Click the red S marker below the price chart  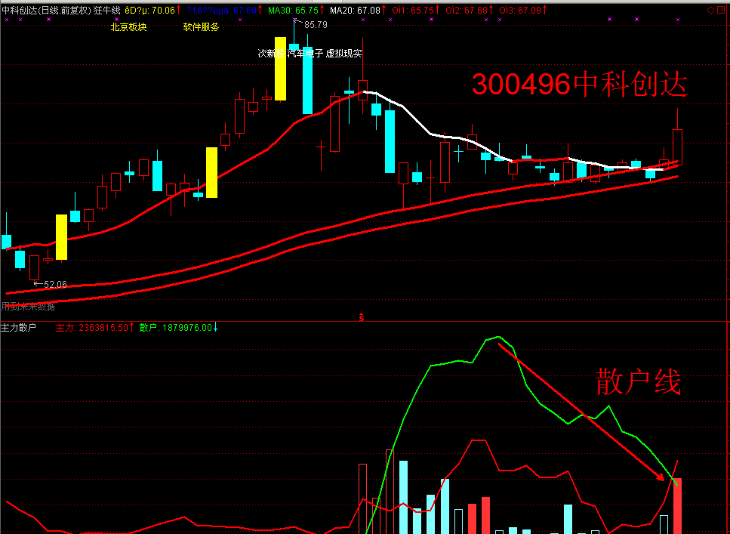[362, 317]
